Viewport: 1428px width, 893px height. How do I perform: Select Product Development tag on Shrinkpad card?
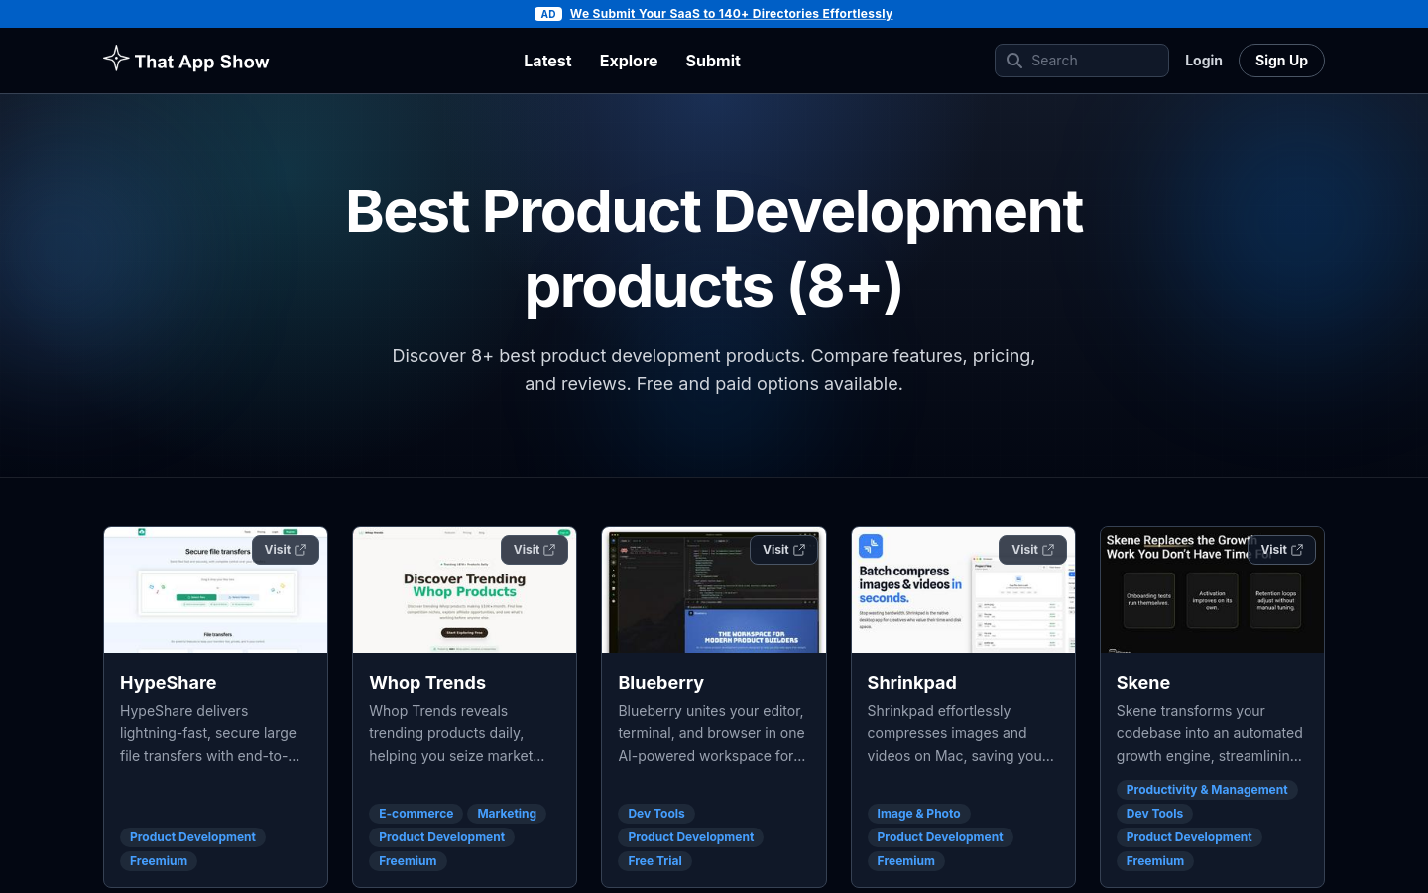939,837
